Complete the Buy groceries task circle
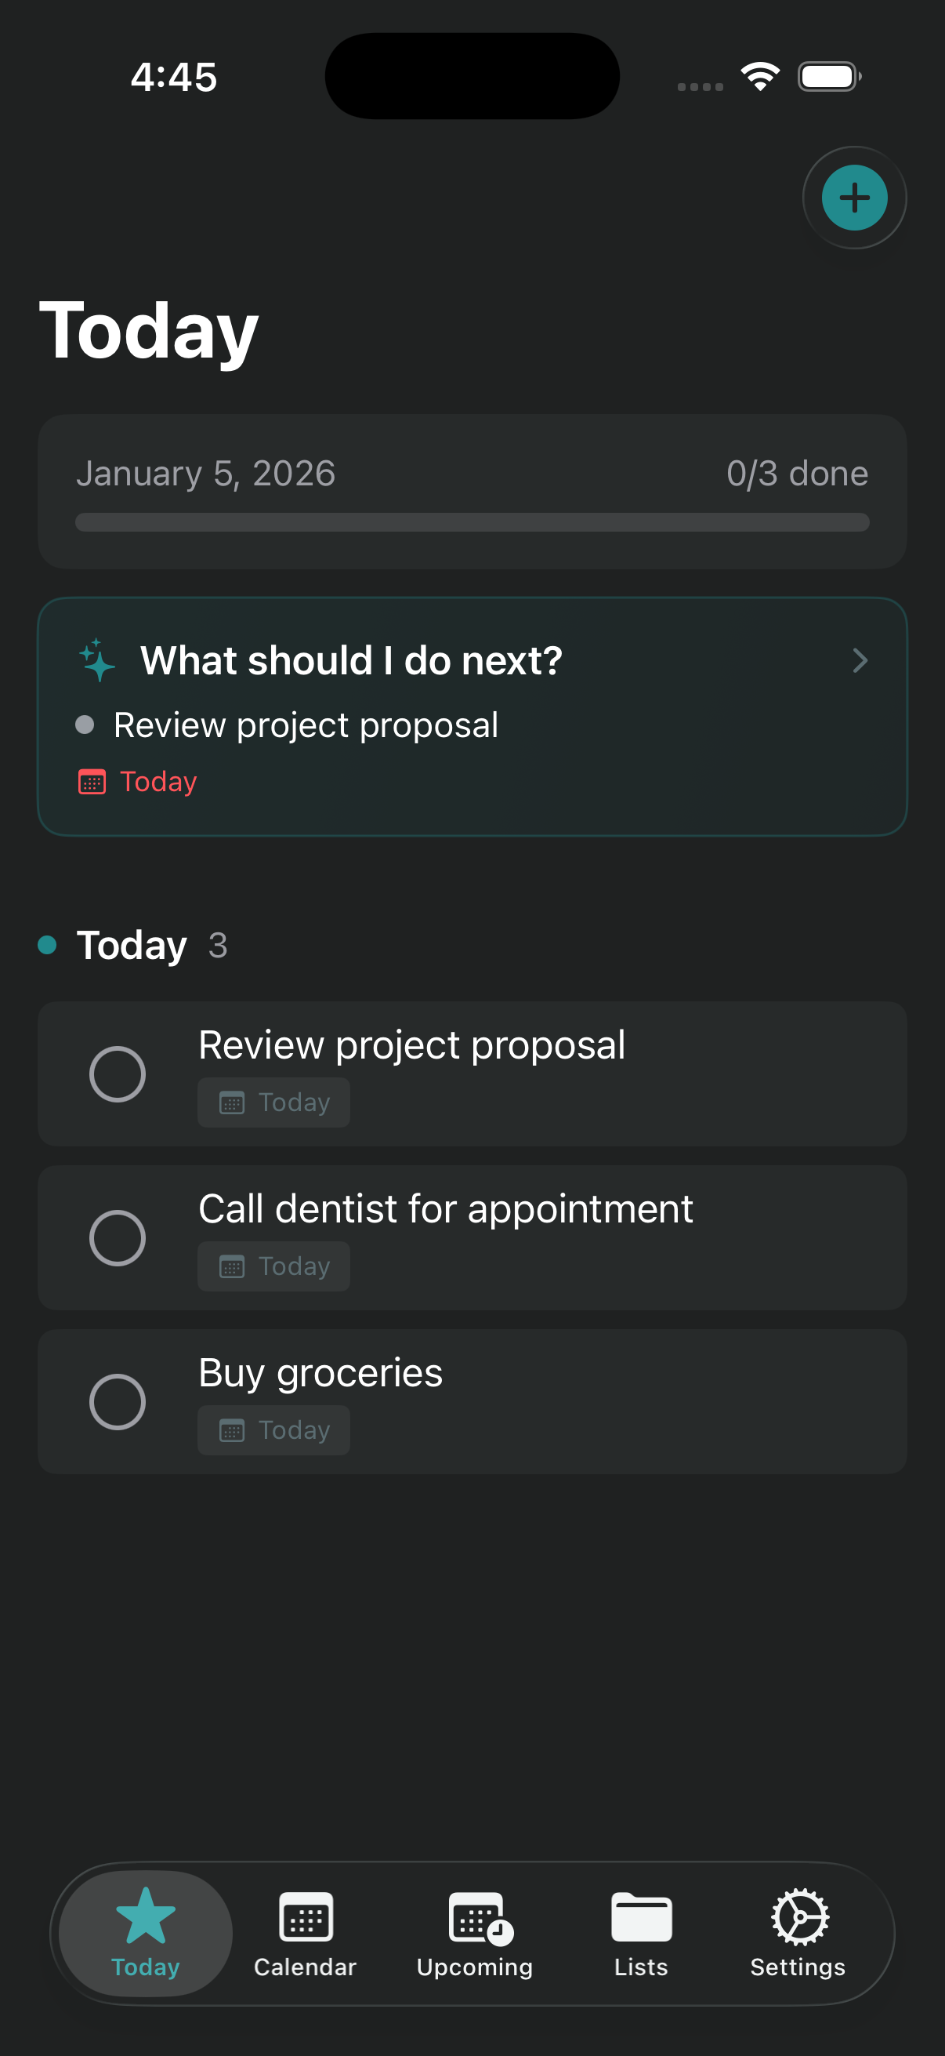This screenshot has width=945, height=2056. [x=118, y=1401]
